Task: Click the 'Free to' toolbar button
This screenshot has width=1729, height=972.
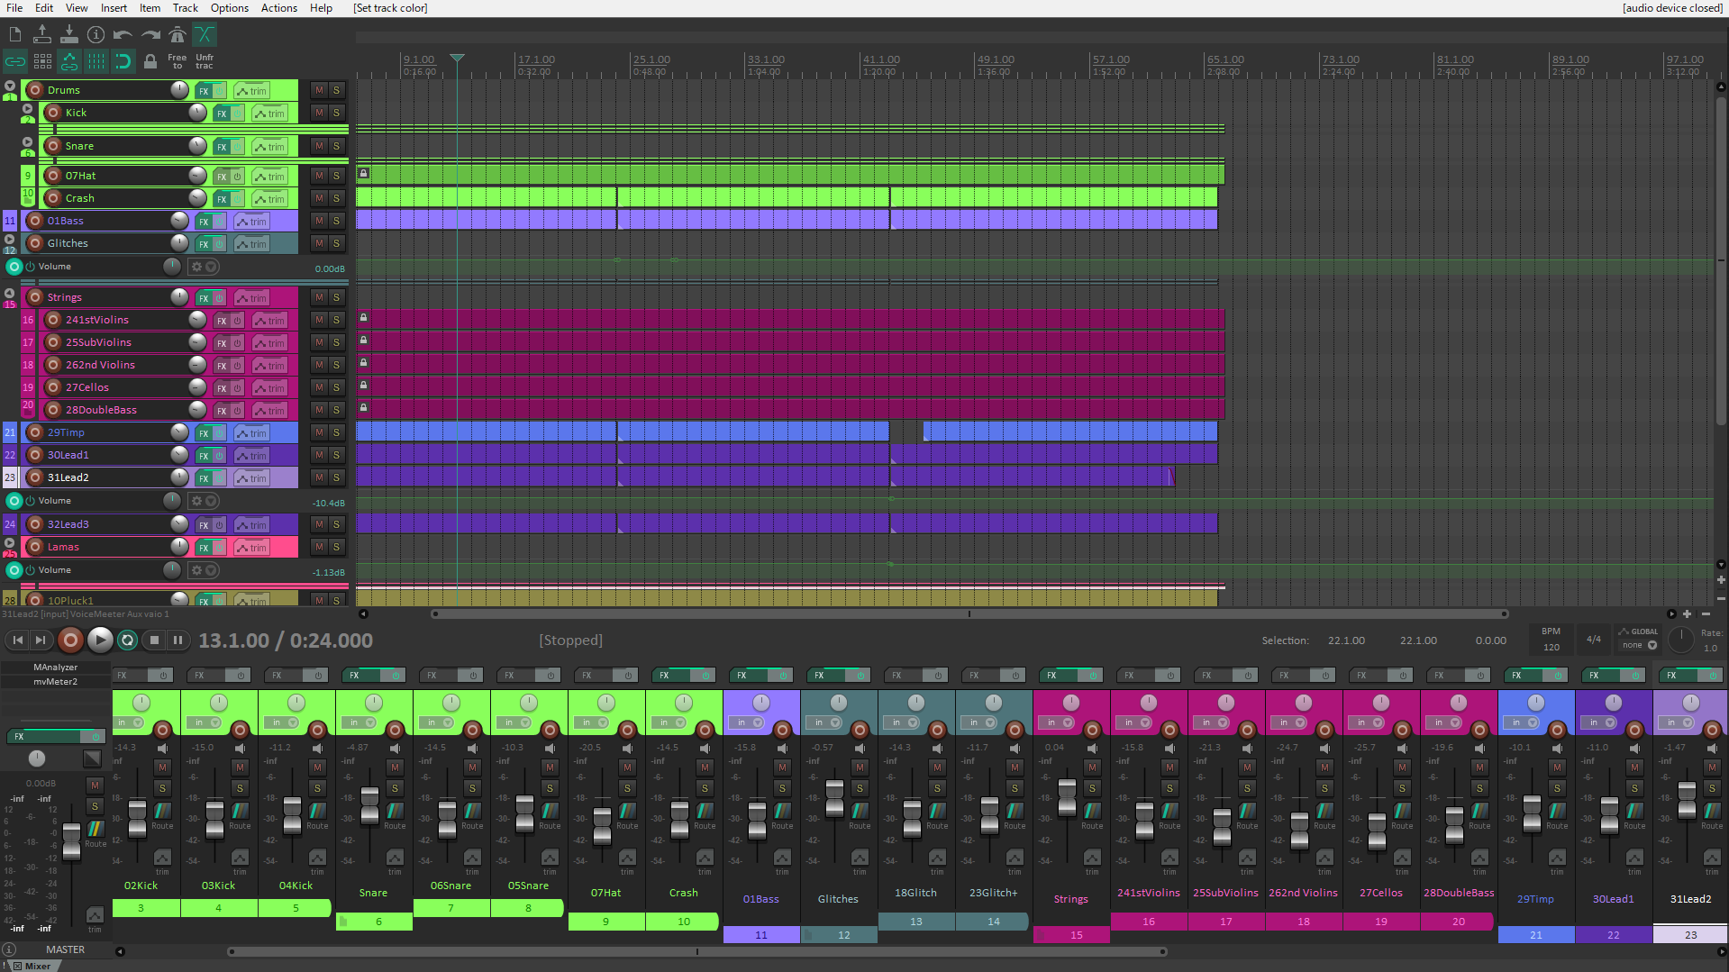Action: (177, 61)
